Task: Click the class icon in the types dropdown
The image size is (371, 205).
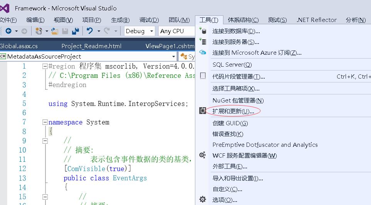Action: [x=184, y=56]
